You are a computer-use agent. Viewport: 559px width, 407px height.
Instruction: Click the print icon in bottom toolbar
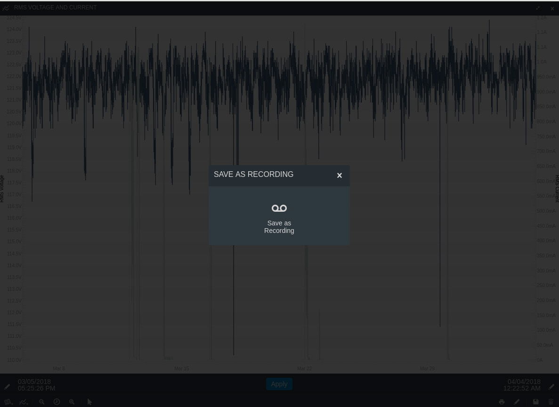coord(502,402)
